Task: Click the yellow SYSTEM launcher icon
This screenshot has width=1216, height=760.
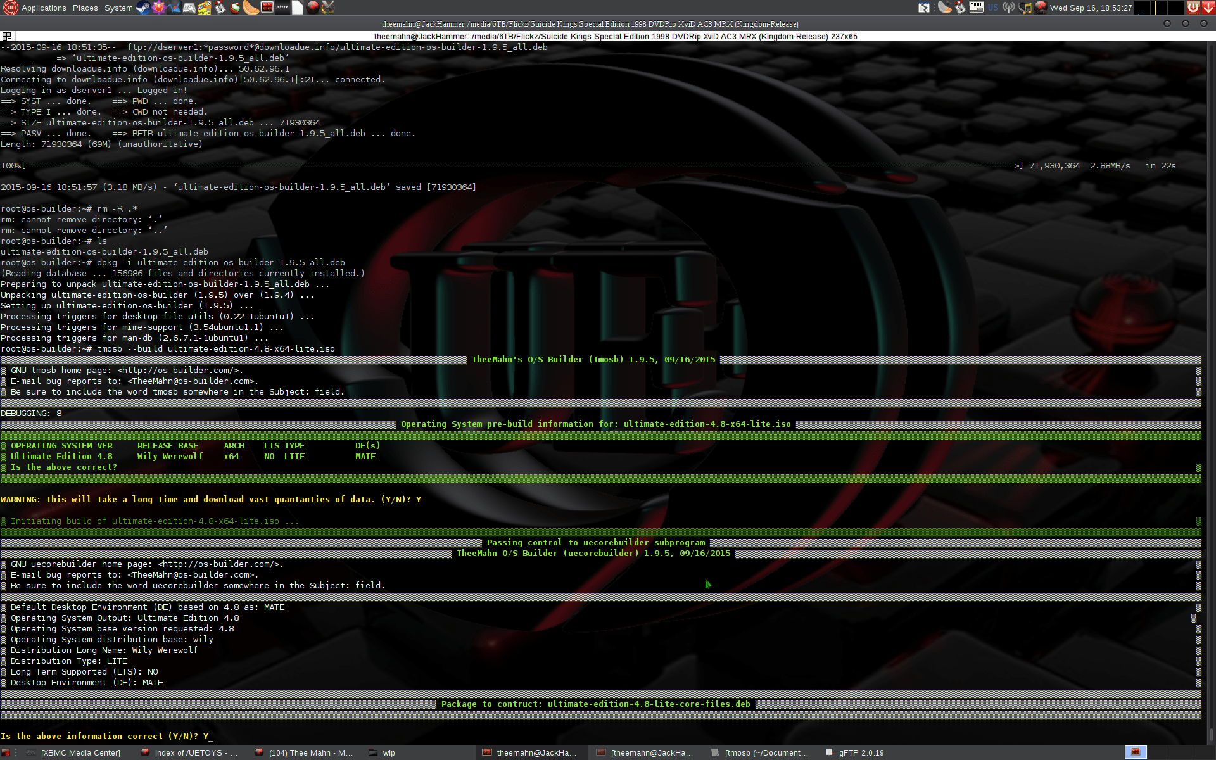Action: tap(204, 8)
